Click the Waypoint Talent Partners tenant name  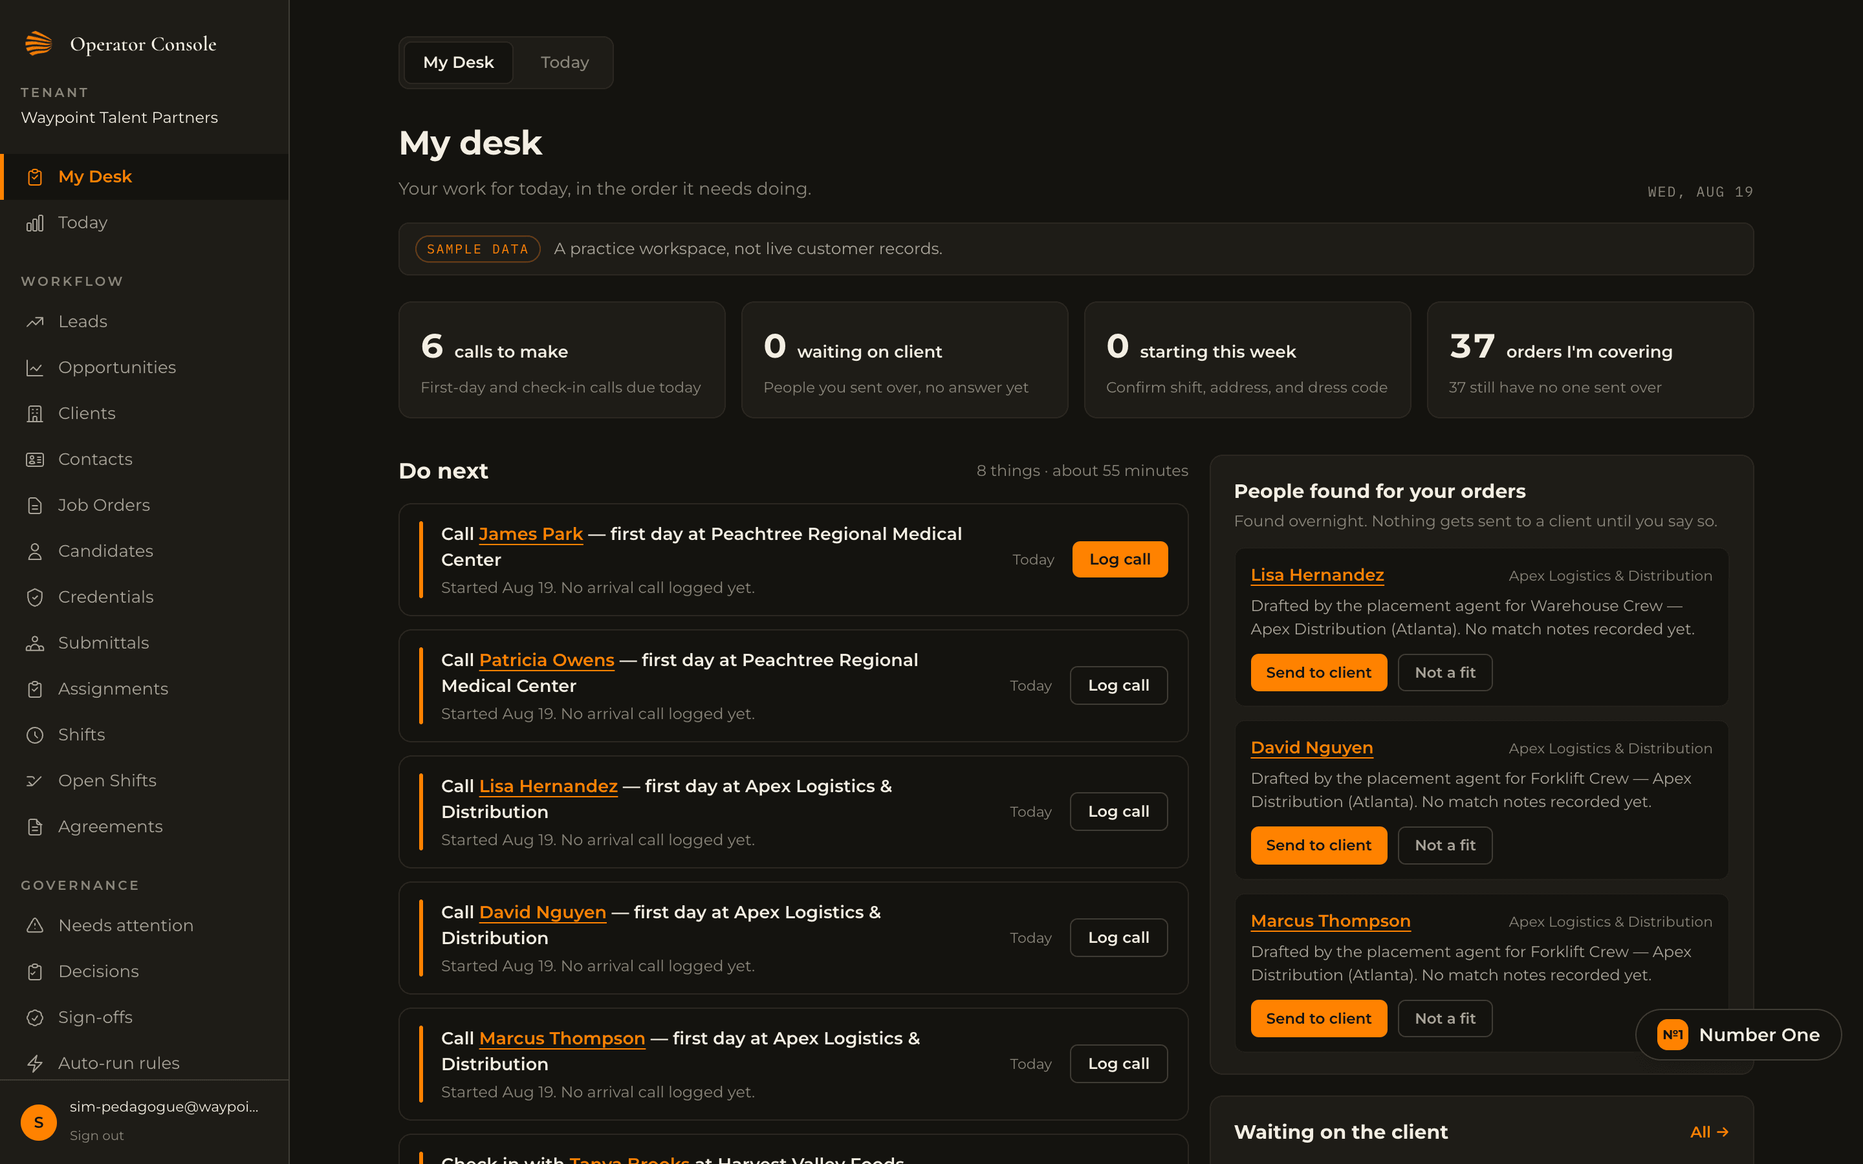coord(119,118)
